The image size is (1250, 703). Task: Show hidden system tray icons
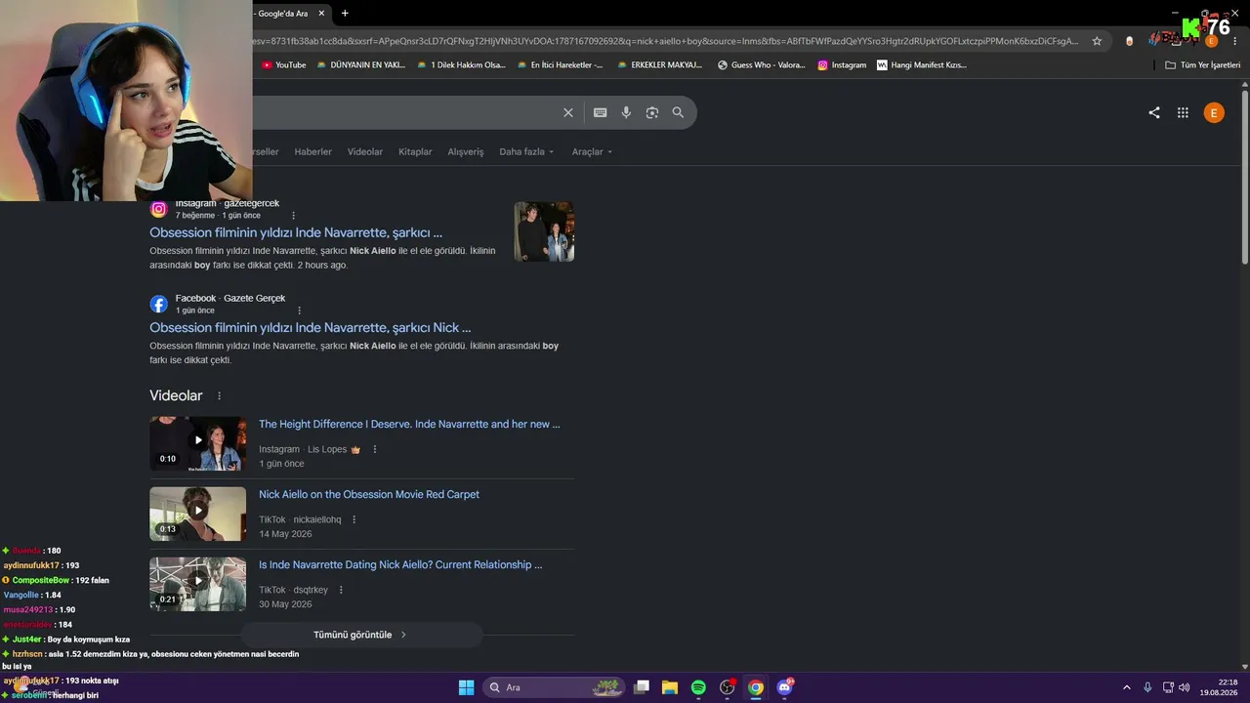pos(1126,687)
